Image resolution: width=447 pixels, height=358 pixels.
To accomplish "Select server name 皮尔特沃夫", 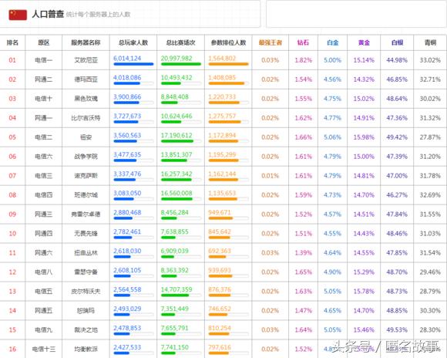I will click(x=86, y=292).
